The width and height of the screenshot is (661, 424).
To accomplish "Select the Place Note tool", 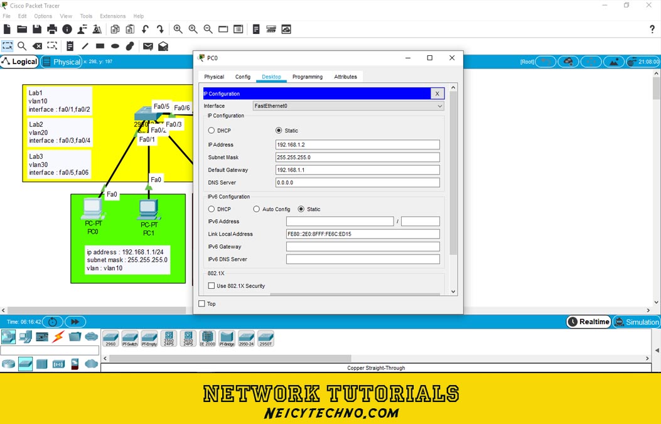I will pyautogui.click(x=70, y=46).
